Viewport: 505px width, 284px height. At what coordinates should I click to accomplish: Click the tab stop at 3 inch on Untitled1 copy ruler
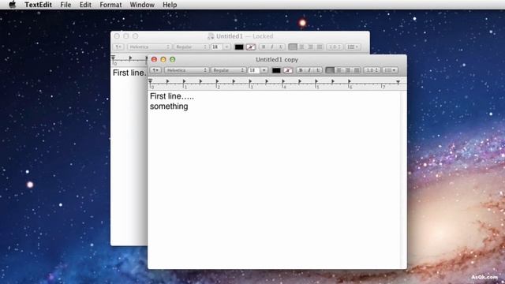[x=250, y=82]
